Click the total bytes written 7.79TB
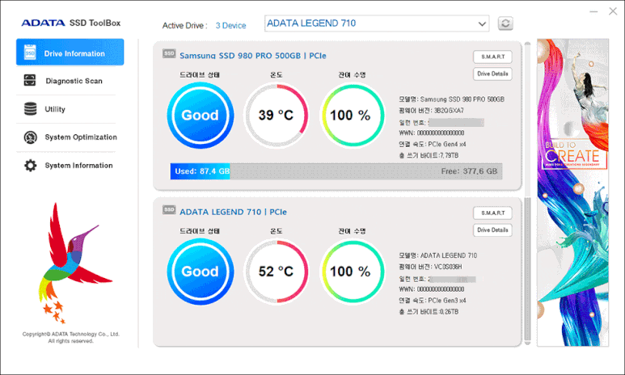 pos(449,155)
